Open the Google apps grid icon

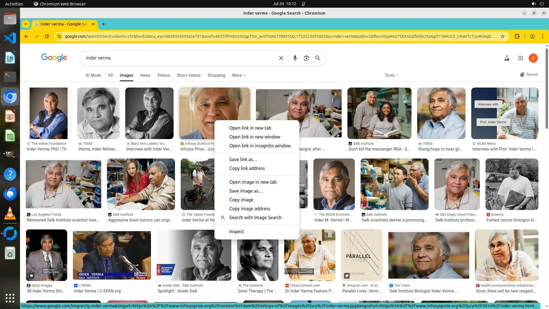tap(520, 58)
